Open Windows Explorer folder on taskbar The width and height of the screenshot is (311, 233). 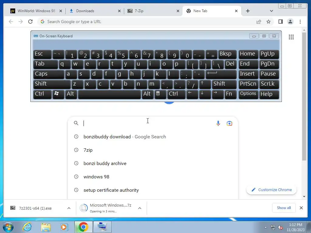coord(46,227)
